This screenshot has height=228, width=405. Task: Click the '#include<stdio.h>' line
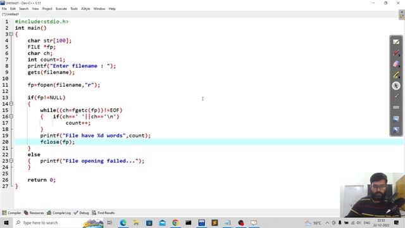click(42, 22)
